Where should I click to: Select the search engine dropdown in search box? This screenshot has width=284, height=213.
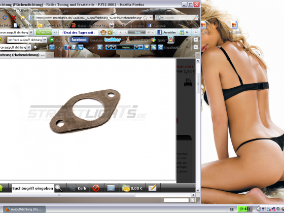pos(159,18)
